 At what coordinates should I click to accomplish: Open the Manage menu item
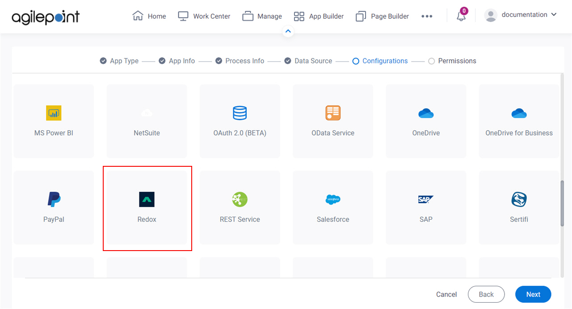point(262,16)
